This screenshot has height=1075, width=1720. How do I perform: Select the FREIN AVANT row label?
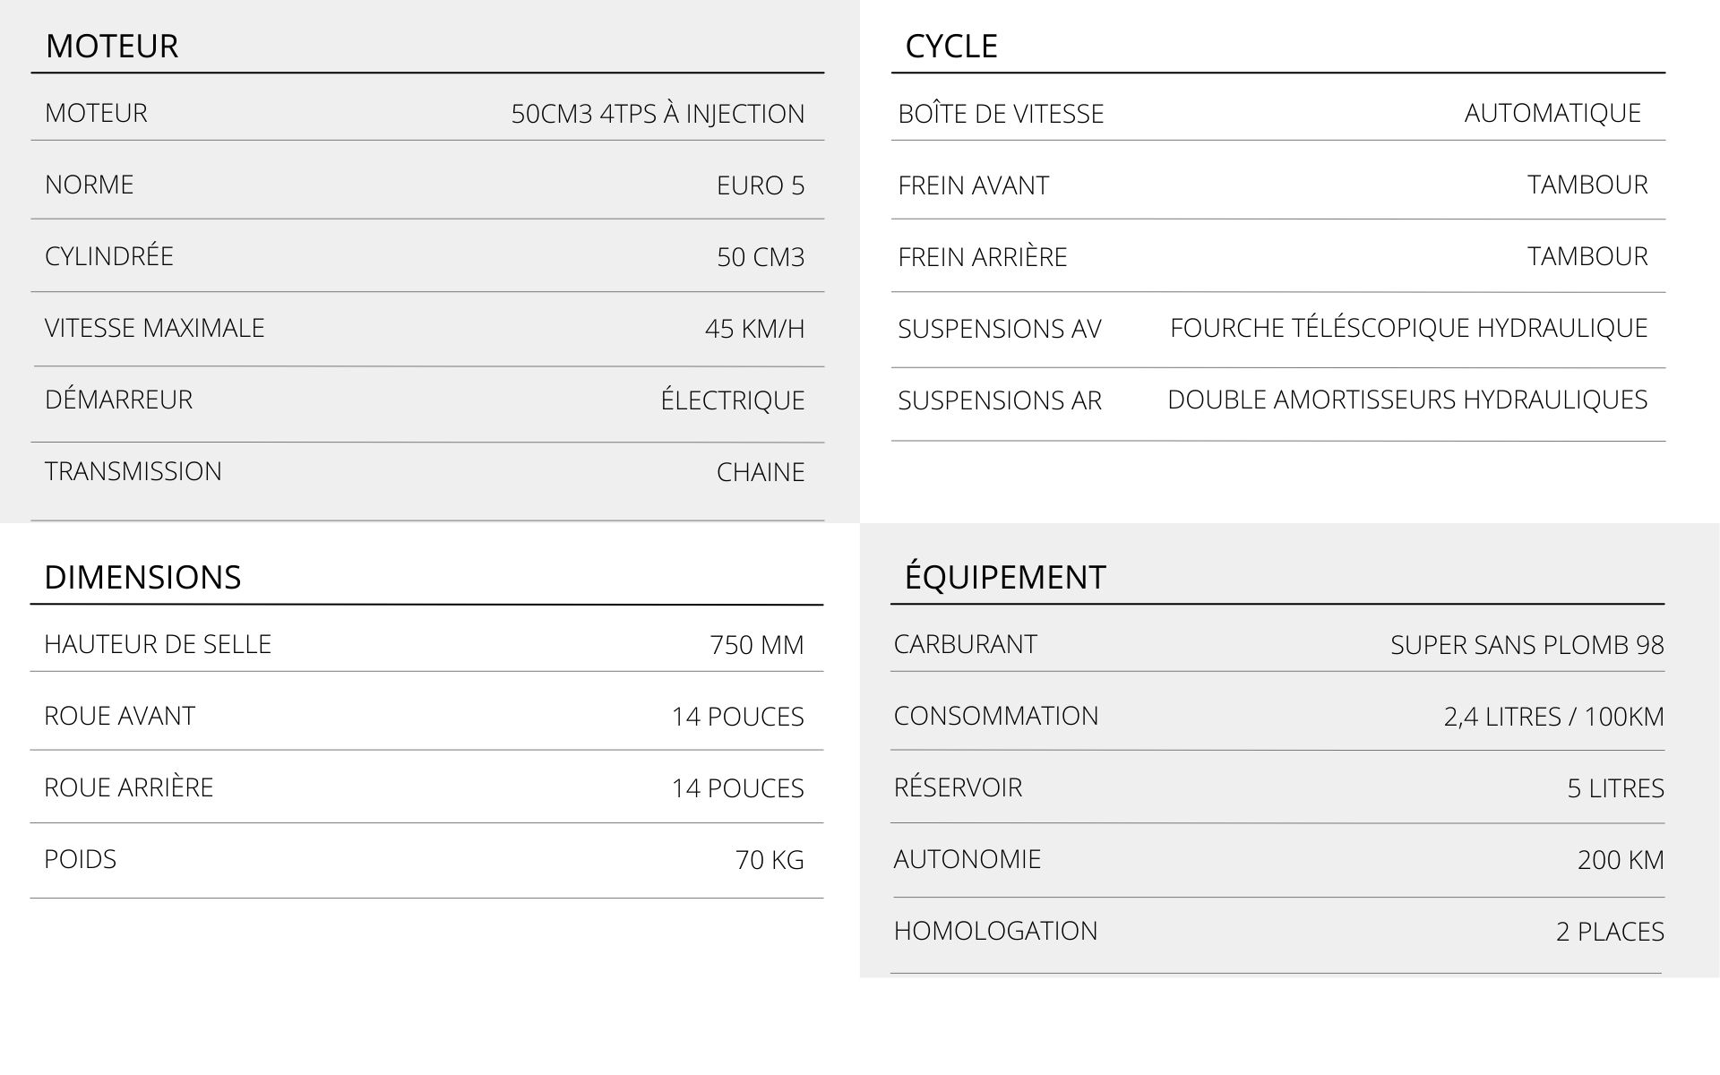(x=973, y=185)
